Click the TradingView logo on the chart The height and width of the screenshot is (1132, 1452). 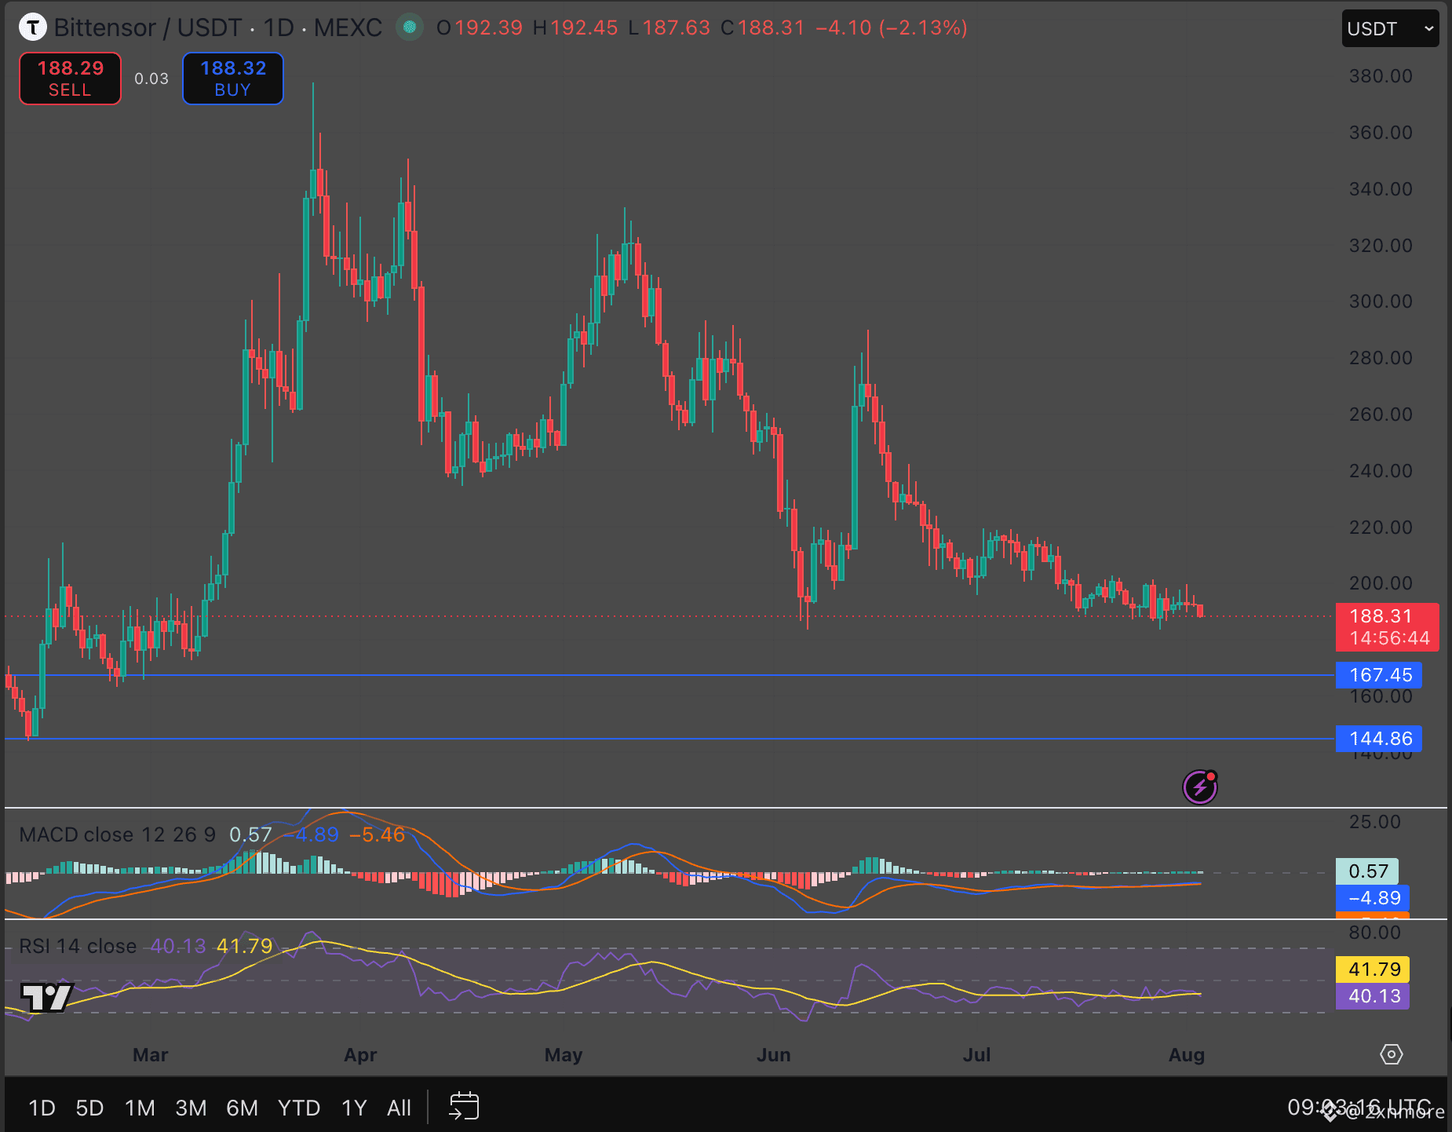tap(47, 998)
